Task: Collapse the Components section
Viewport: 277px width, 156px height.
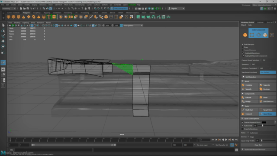Action: 242,94
